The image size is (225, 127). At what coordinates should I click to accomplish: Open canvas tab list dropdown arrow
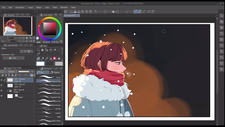[217, 16]
